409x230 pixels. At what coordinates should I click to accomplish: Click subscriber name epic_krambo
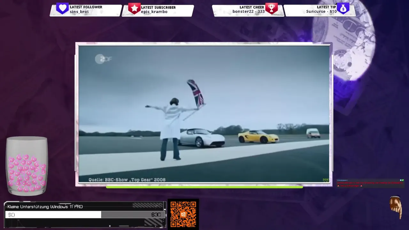tap(154, 12)
